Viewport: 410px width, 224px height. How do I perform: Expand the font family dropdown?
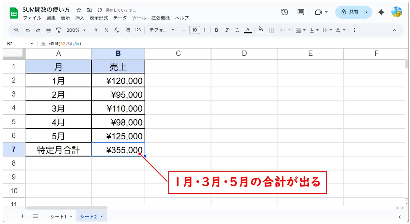coord(162,30)
